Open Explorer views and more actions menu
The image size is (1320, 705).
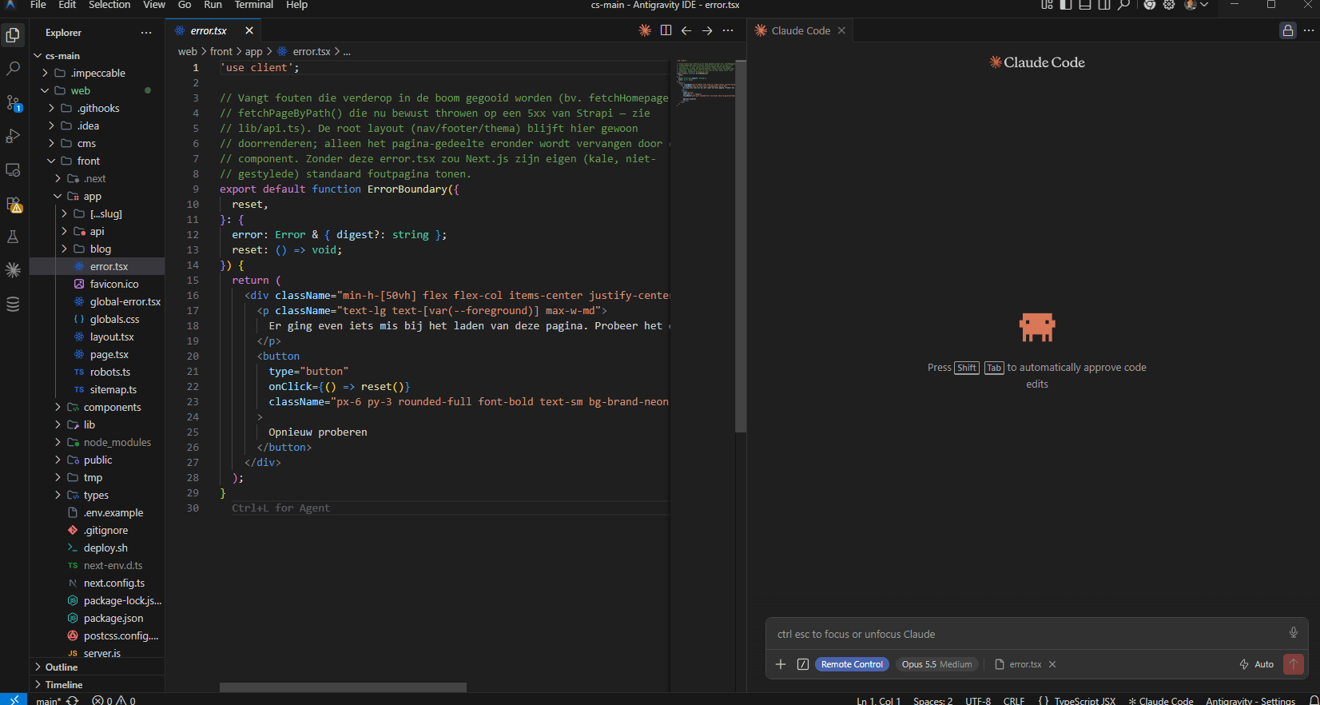(146, 33)
